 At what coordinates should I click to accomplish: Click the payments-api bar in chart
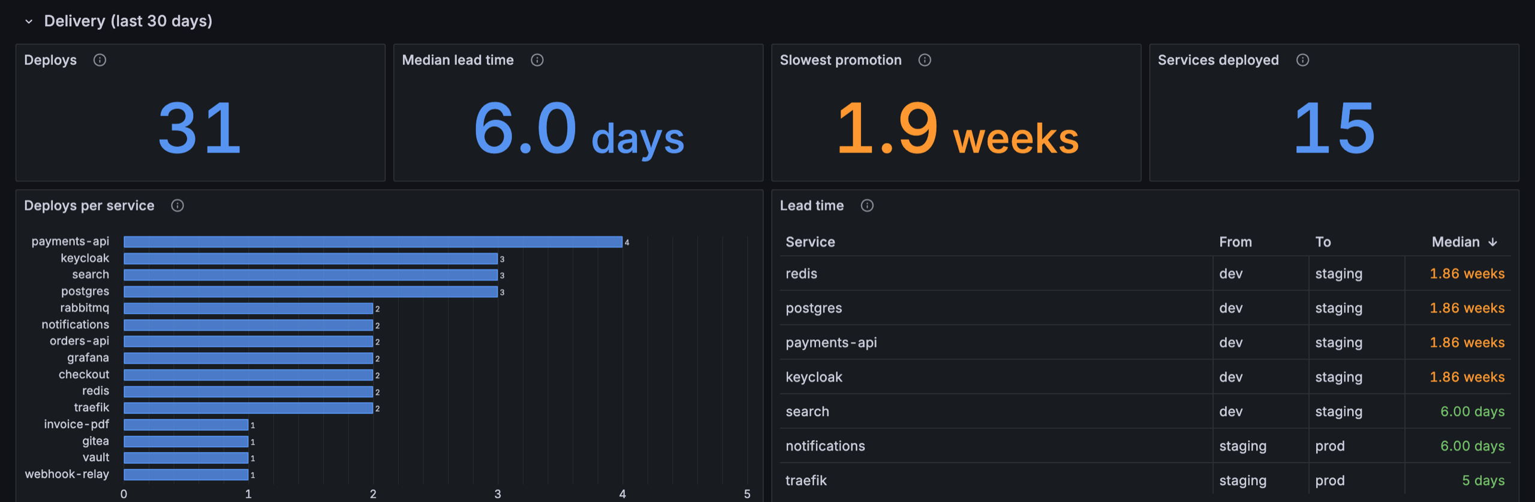click(373, 242)
